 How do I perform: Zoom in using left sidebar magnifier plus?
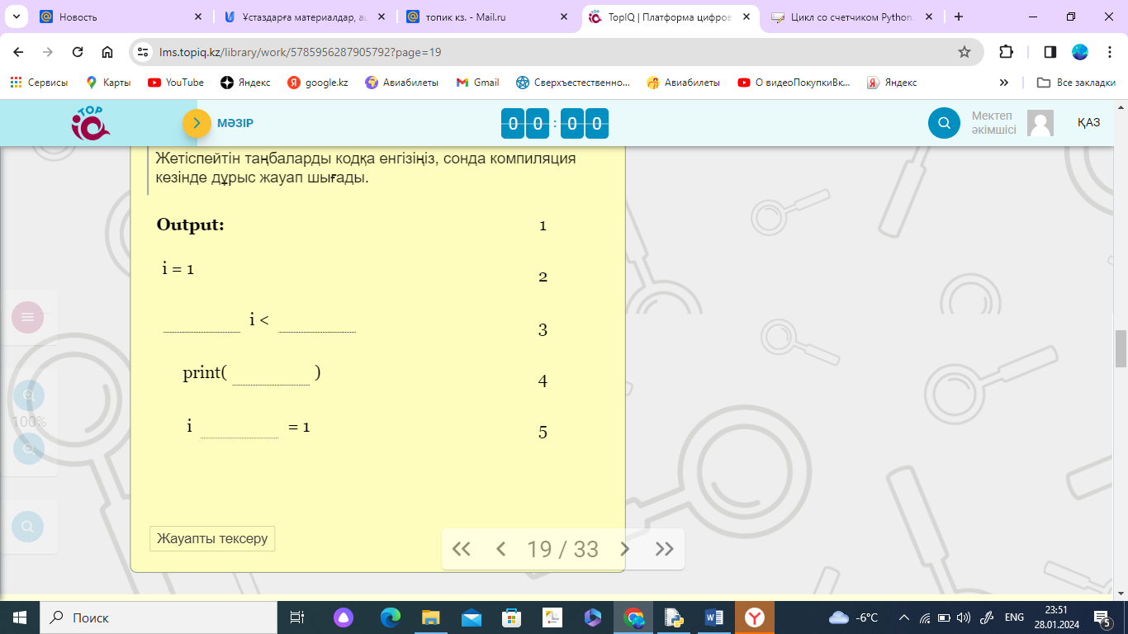[29, 396]
